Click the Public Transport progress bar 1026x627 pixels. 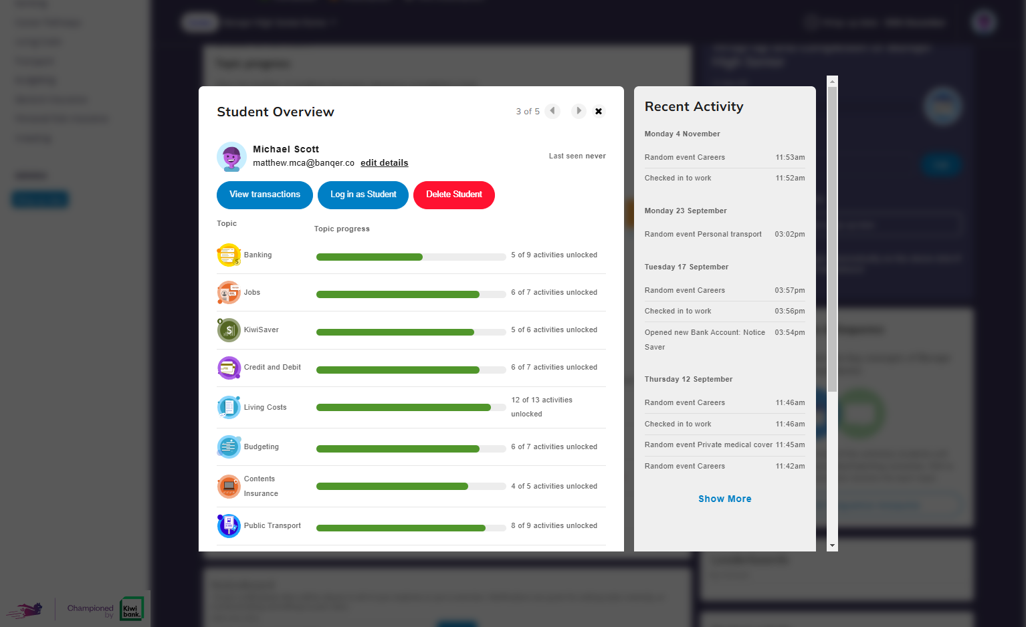(411, 528)
